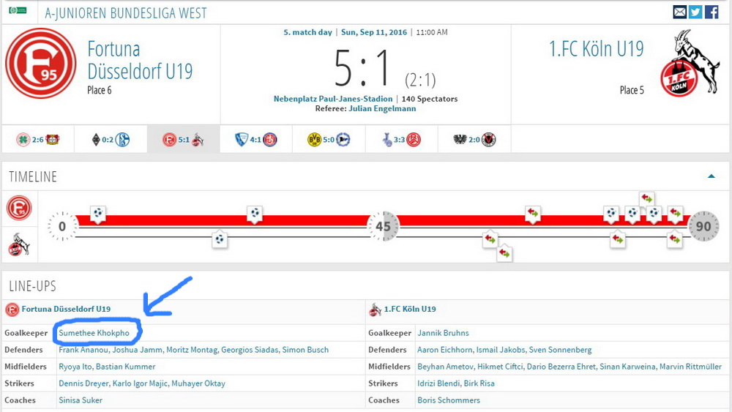Open the A-Junioren Bundesliga West league link
The image size is (732, 412).
click(x=126, y=13)
